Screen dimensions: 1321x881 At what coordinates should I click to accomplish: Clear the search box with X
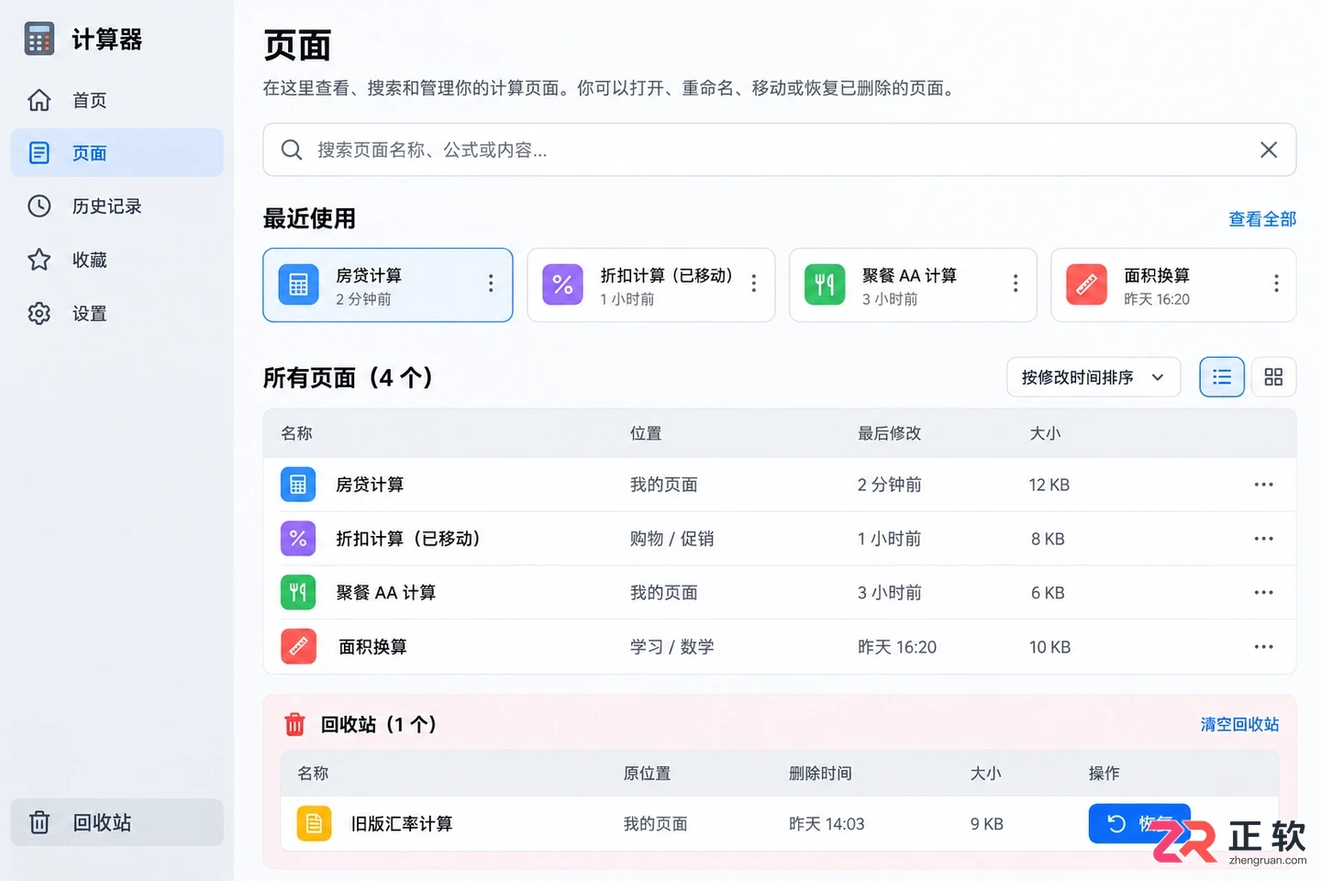tap(1269, 150)
